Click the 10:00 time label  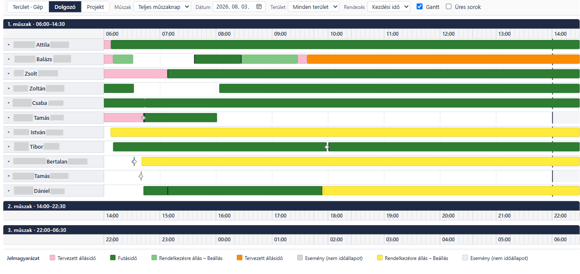pos(336,34)
